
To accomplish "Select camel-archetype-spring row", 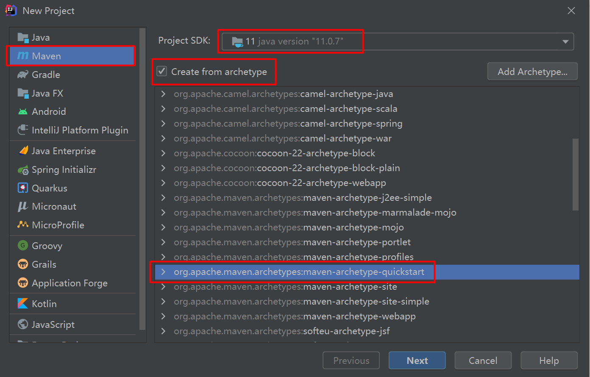I will point(367,124).
